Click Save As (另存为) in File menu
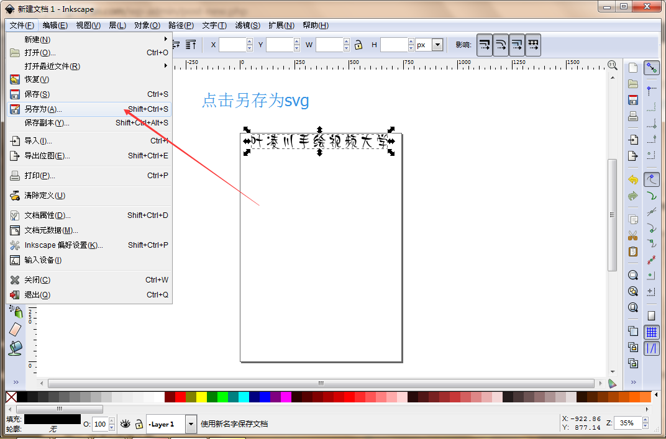The image size is (666, 439). [x=43, y=109]
